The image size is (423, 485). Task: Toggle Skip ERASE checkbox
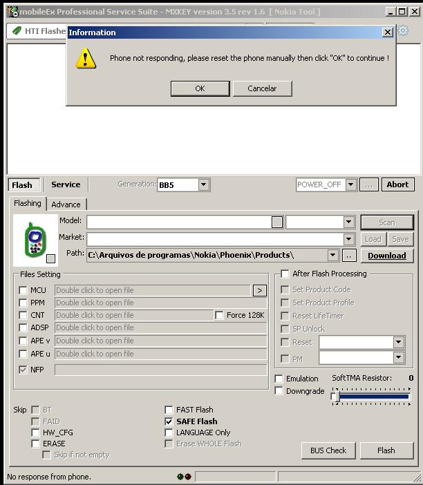pos(35,444)
